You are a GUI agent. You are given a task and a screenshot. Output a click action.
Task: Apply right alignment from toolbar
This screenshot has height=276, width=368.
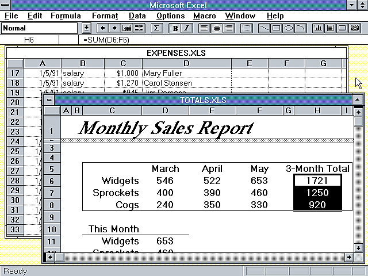pyautogui.click(x=229, y=28)
